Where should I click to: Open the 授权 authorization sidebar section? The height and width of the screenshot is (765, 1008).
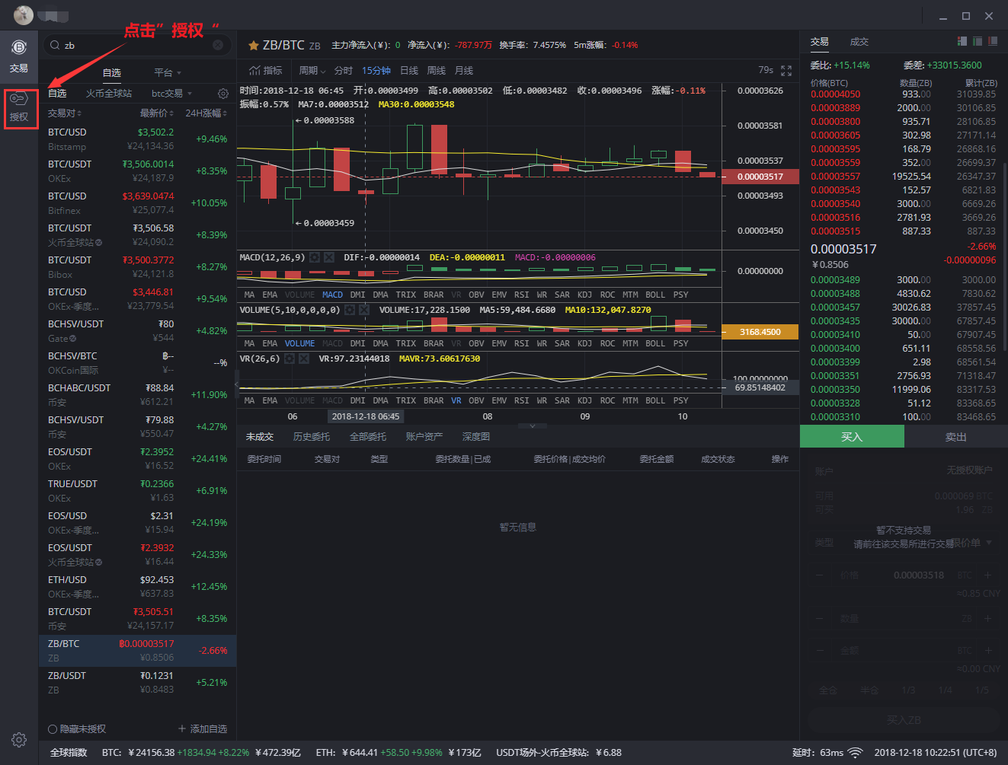coord(19,107)
